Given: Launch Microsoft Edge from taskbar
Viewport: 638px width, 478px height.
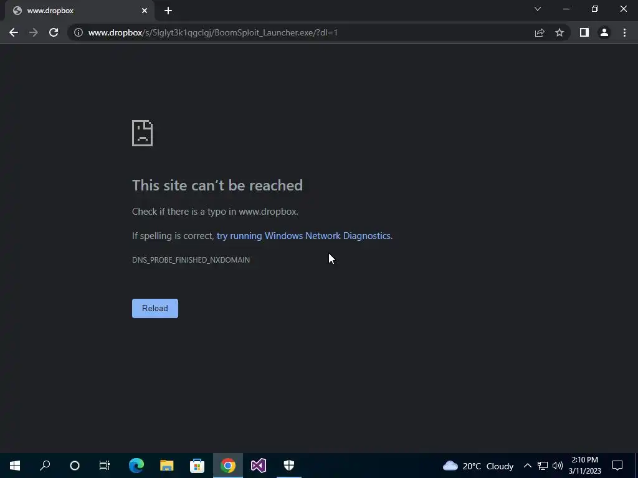Looking at the screenshot, I should 136,466.
